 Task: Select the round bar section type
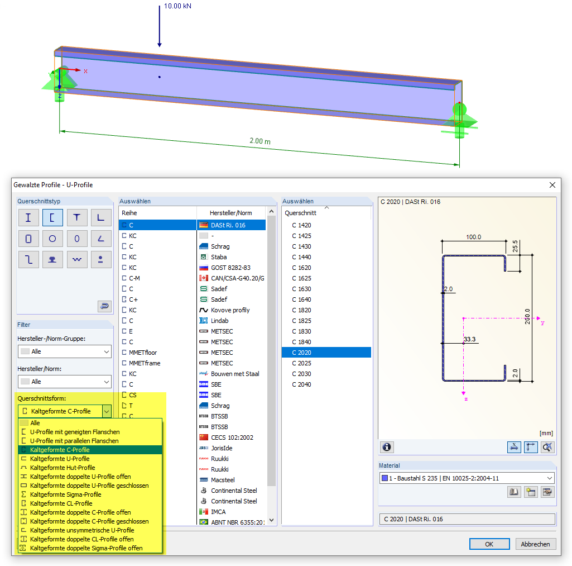[101, 260]
